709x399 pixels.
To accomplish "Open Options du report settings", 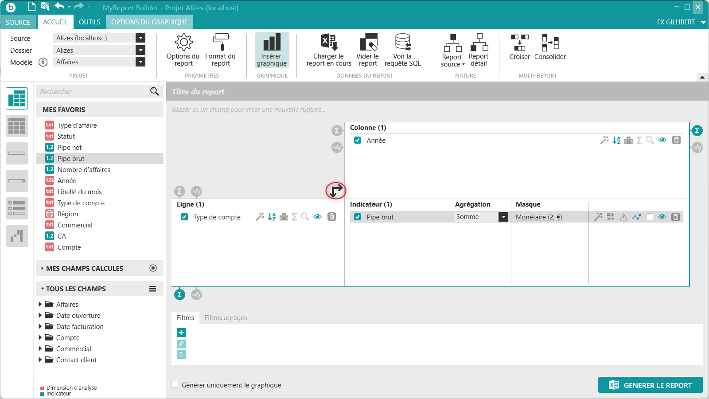I will click(x=183, y=43).
